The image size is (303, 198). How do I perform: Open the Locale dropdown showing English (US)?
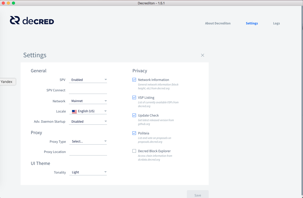[x=88, y=111]
